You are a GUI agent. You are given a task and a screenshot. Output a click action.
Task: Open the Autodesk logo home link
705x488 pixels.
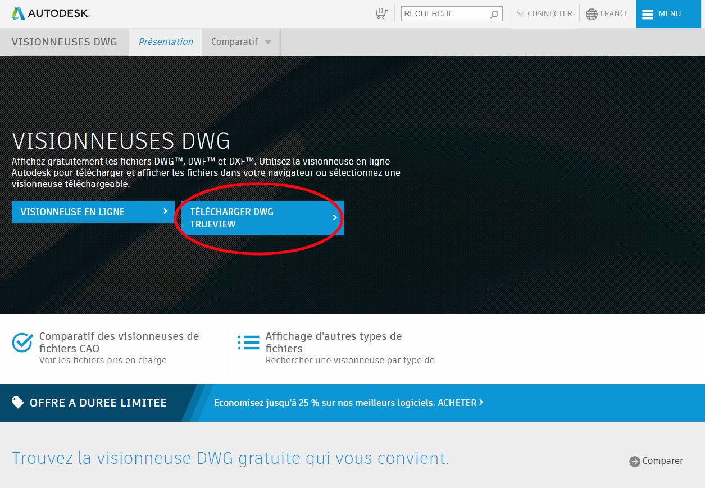click(x=51, y=14)
